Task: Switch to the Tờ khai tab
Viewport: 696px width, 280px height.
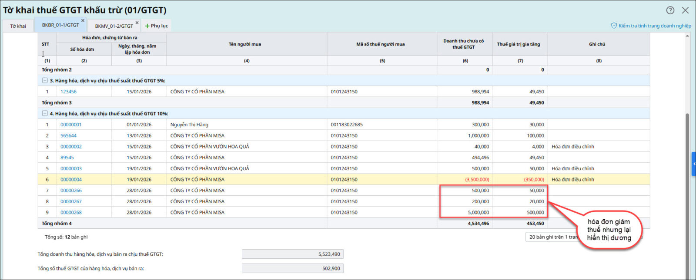Action: pos(18,26)
